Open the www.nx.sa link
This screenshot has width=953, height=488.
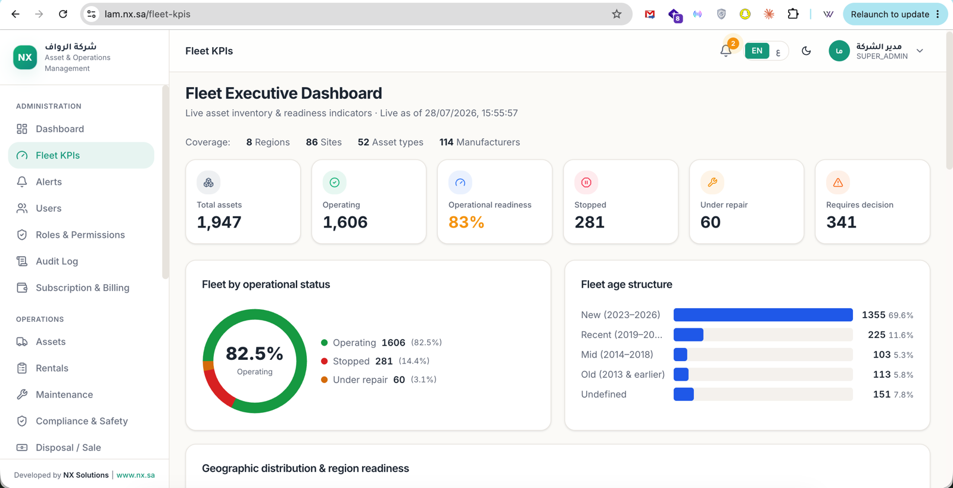point(136,475)
